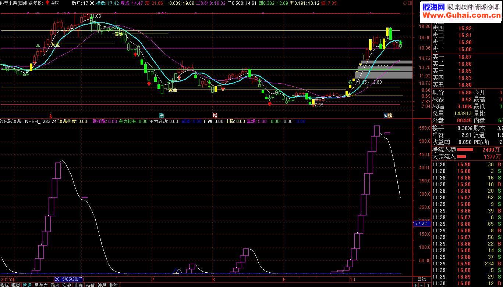Click the 11:30 trade row

click(x=467, y=283)
